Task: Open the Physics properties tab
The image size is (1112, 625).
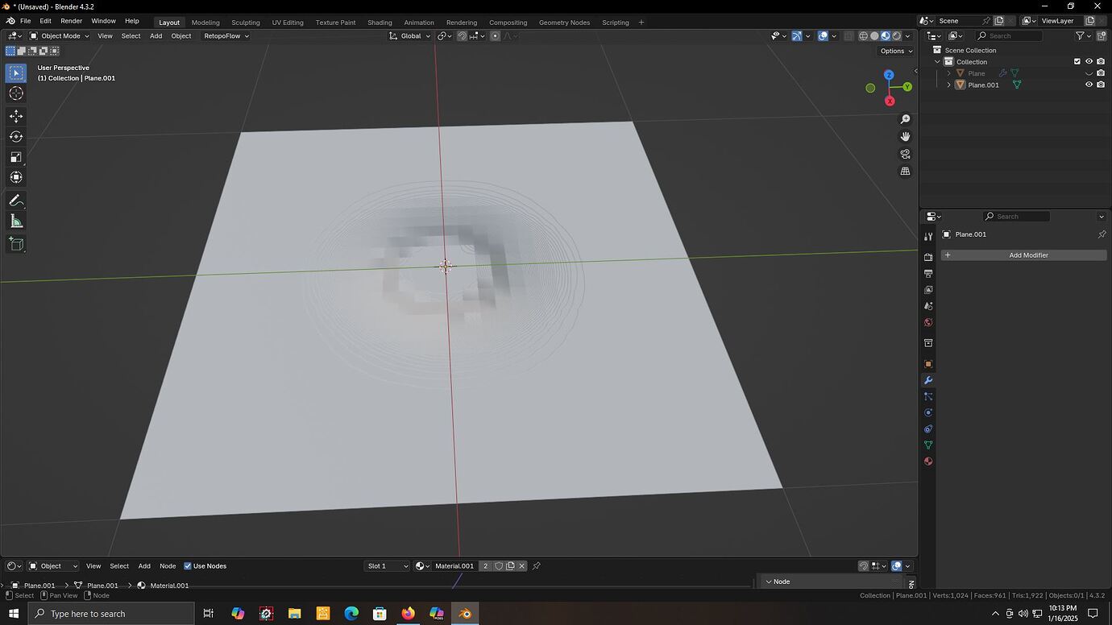Action: [x=928, y=412]
